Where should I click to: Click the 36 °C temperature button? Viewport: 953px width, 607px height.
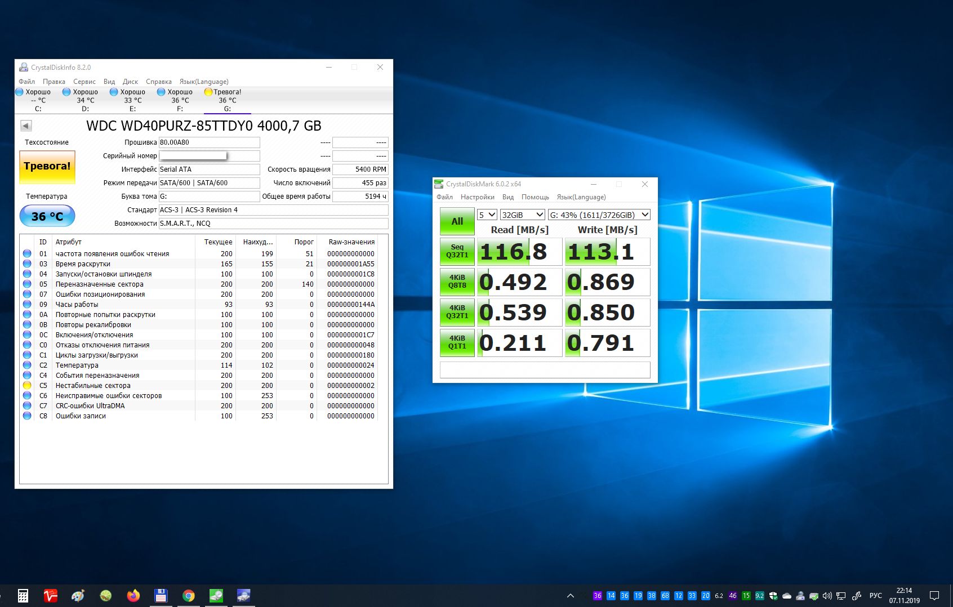[47, 216]
